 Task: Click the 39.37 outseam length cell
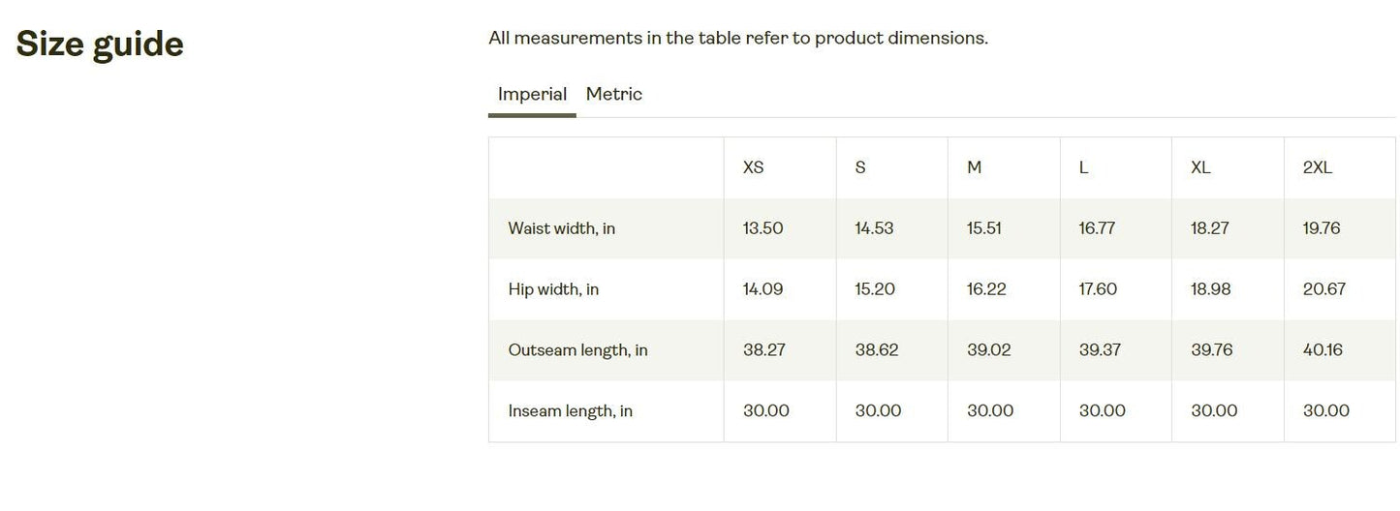[x=1100, y=350]
